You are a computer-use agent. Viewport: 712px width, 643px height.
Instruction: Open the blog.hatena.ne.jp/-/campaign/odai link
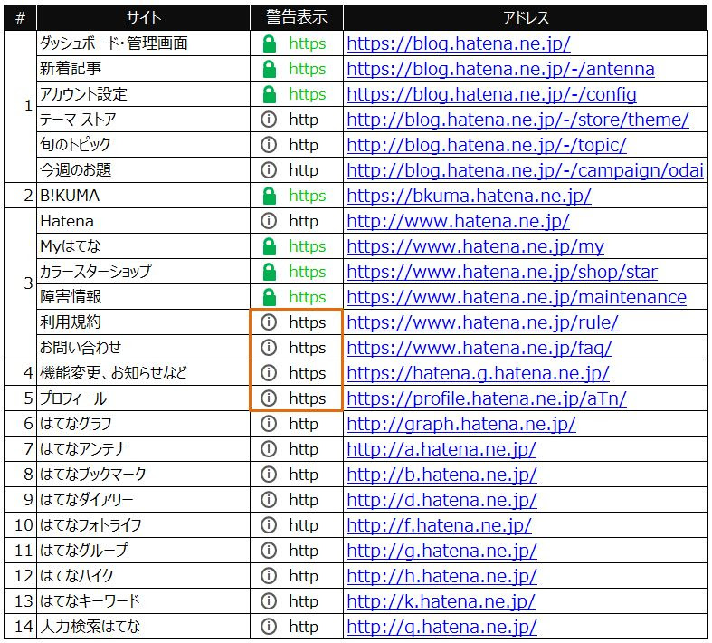525,171
